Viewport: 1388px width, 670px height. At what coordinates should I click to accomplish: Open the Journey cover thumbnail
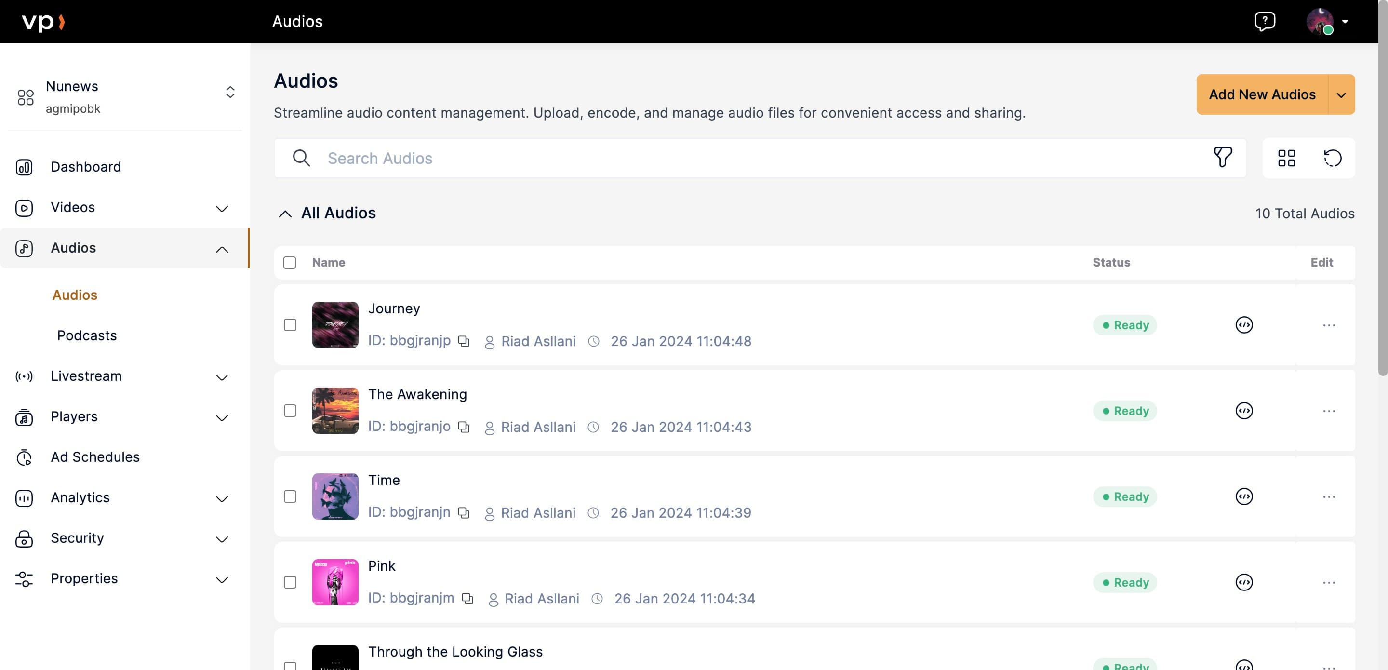[335, 324]
